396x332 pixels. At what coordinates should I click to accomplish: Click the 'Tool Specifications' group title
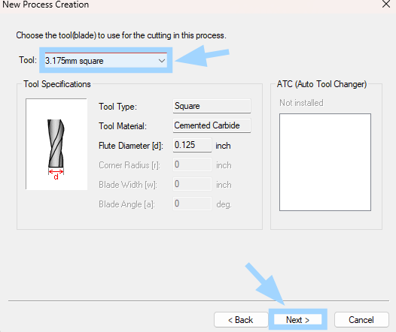tap(57, 84)
